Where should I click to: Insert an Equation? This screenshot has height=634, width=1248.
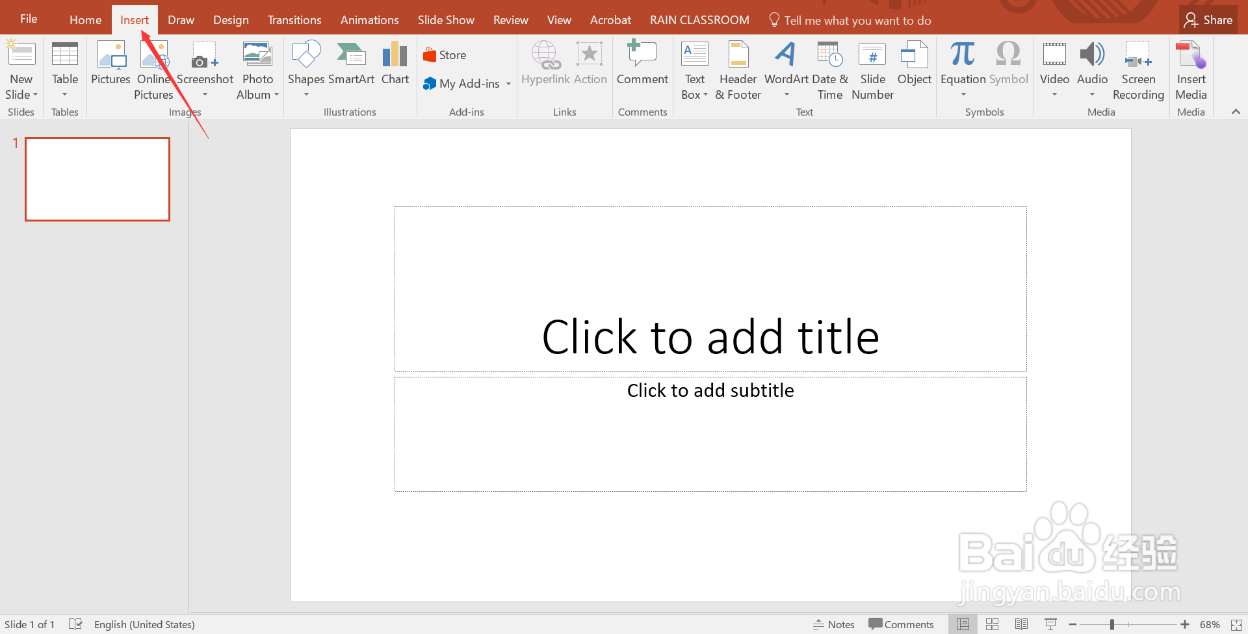click(963, 70)
